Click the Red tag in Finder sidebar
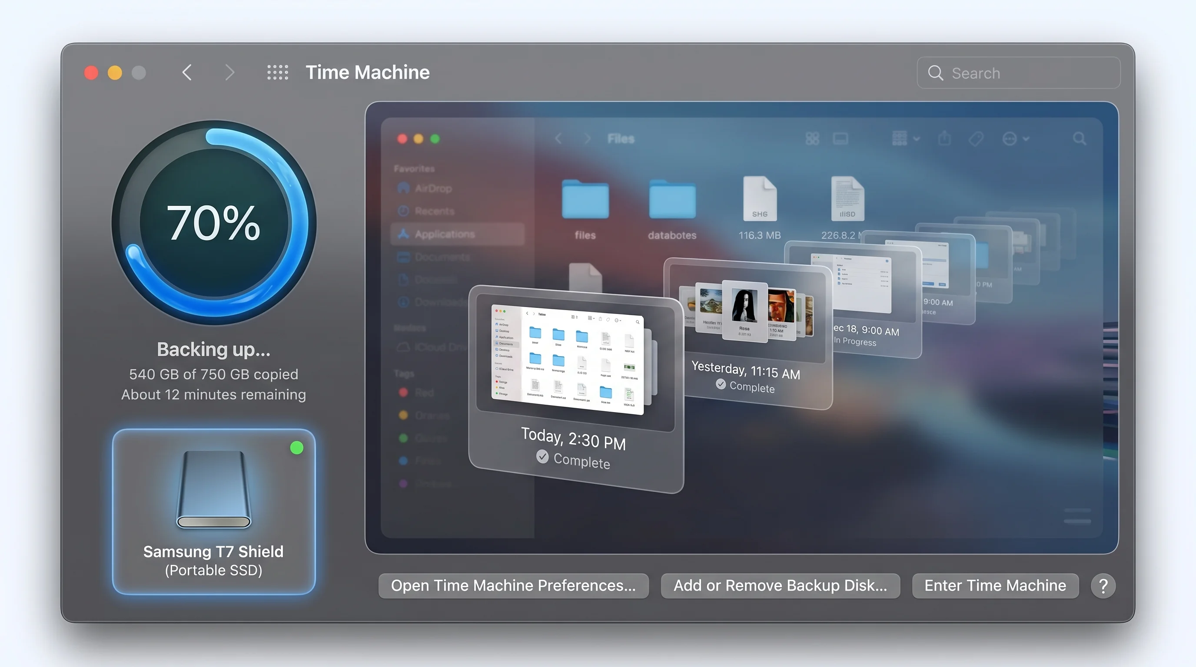Image resolution: width=1196 pixels, height=667 pixels. 416,393
